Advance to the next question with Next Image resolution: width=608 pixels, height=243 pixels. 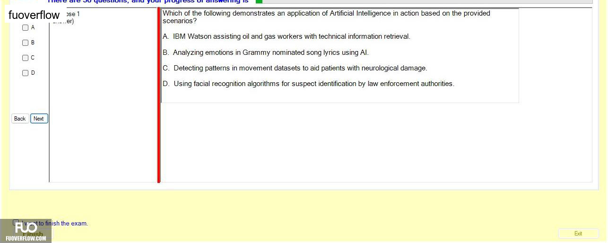[39, 119]
